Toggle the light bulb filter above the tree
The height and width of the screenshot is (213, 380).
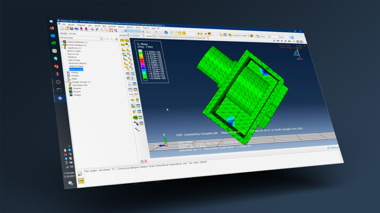116,39
